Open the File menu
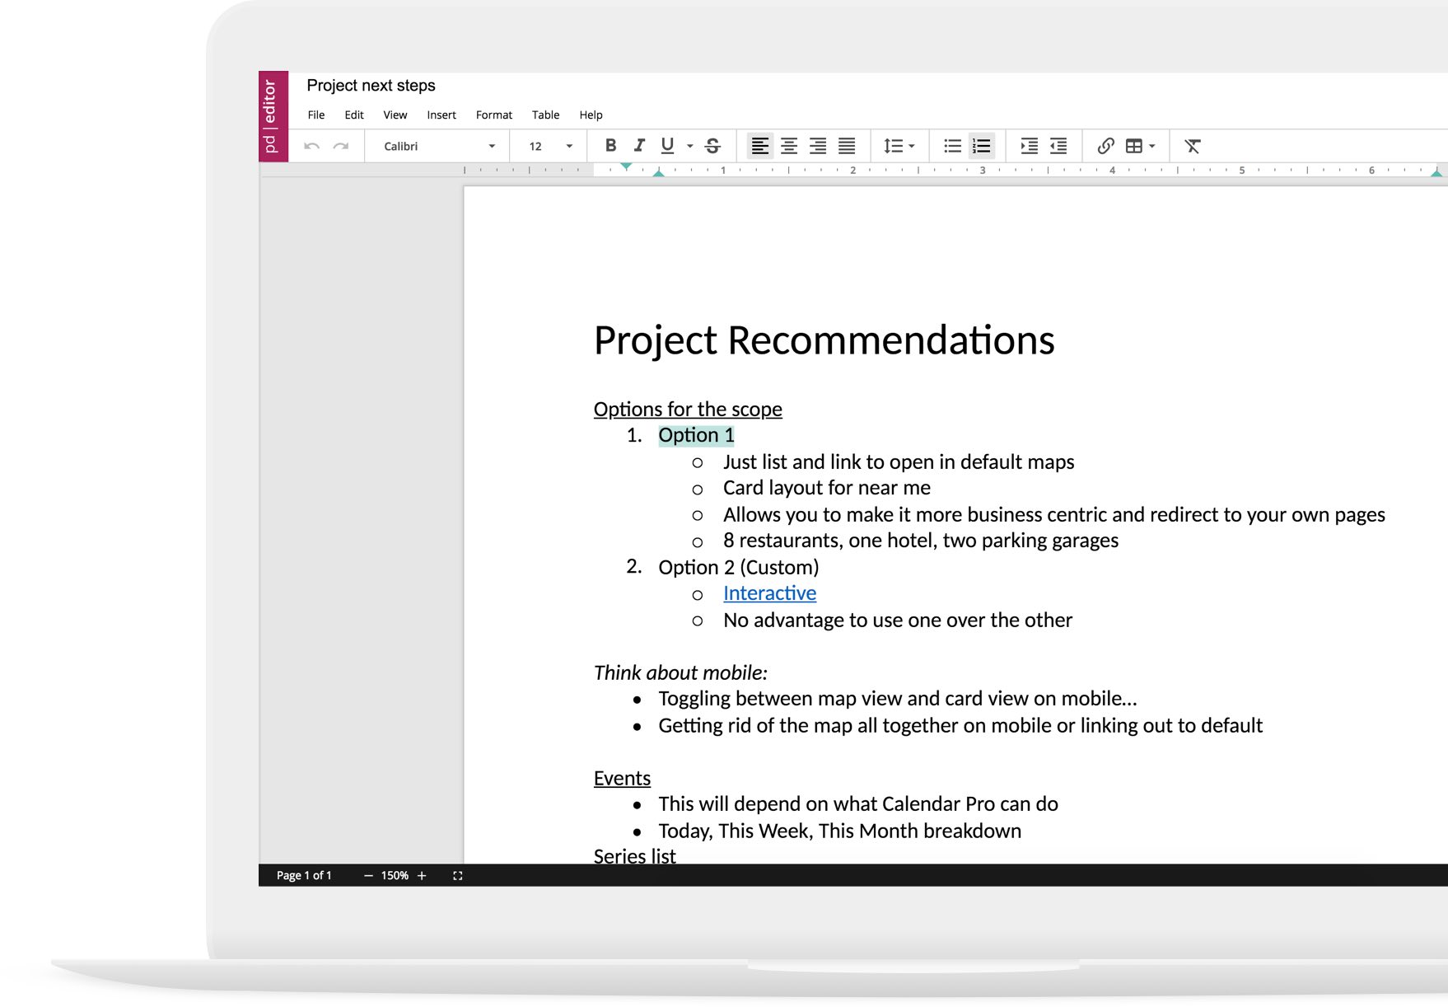 [x=316, y=115]
